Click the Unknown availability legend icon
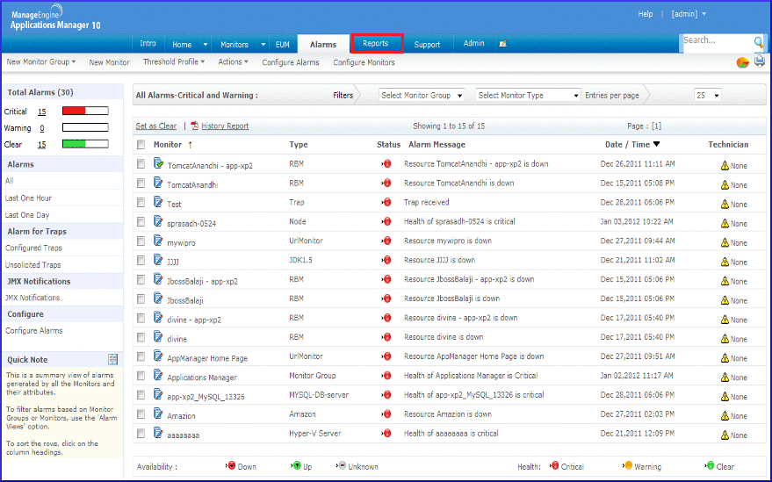The height and width of the screenshot is (482, 772). 341,465
